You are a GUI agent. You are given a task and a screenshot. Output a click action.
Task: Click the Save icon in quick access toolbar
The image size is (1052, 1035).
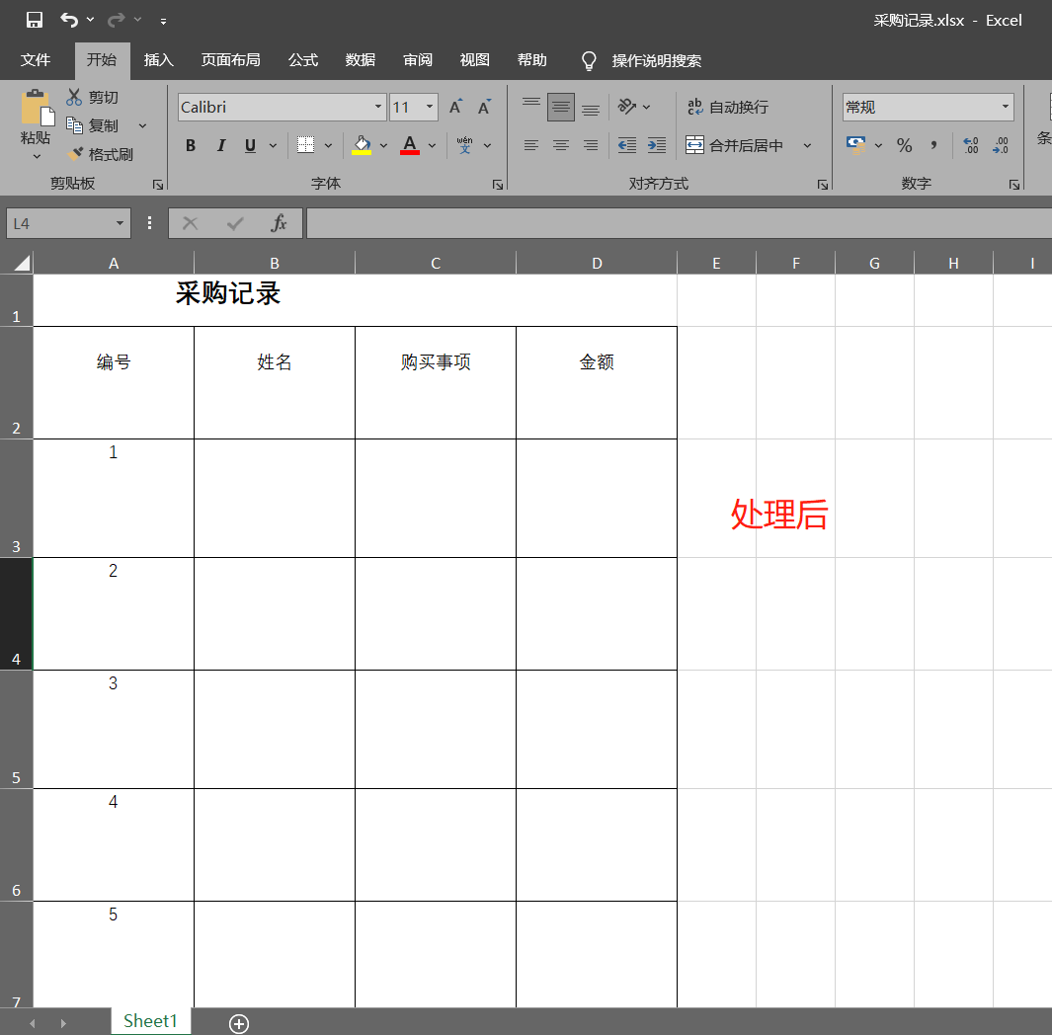point(33,19)
